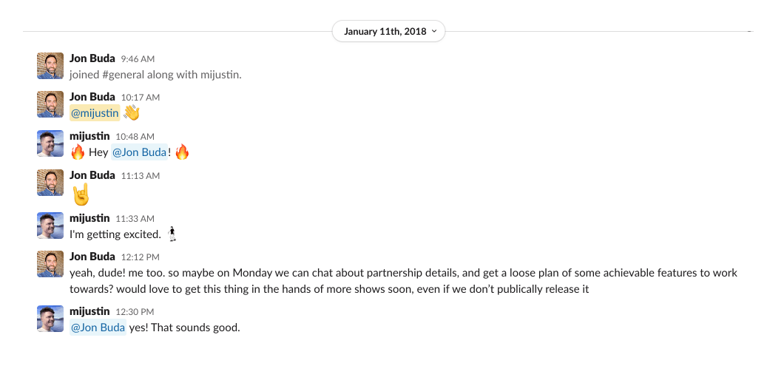The width and height of the screenshot is (770, 366).
Task: Click the fire emoji before Hey
Action: point(77,152)
